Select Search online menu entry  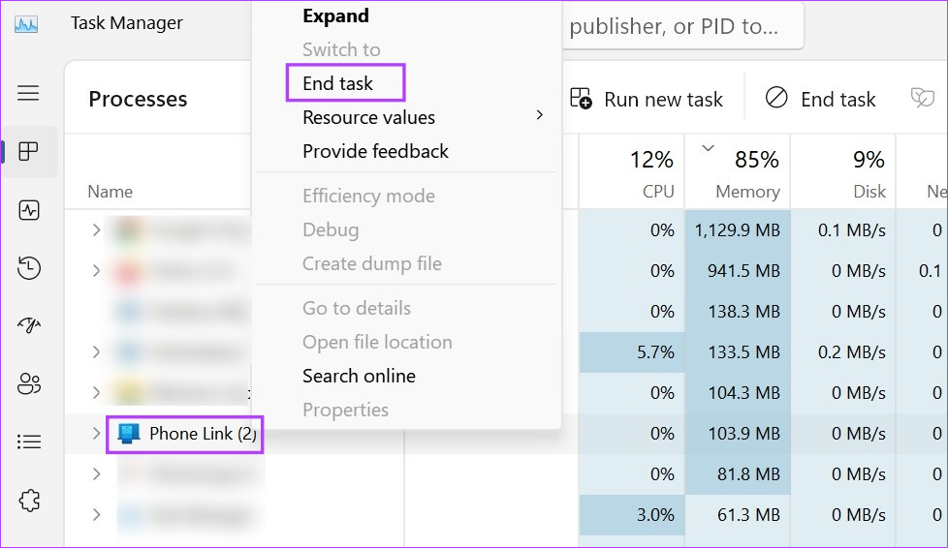[359, 376]
